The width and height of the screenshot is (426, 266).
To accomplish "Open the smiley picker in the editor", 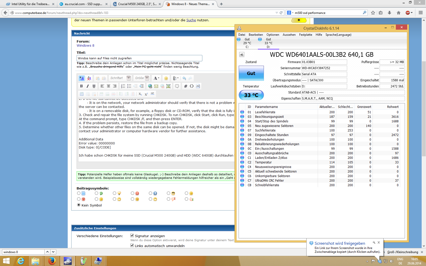I will pos(166,78).
